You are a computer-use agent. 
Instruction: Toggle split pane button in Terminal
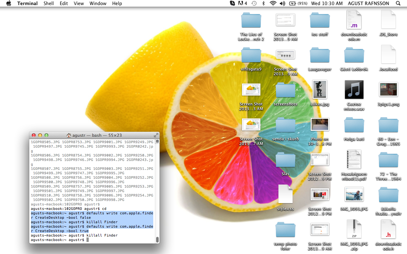point(157,141)
